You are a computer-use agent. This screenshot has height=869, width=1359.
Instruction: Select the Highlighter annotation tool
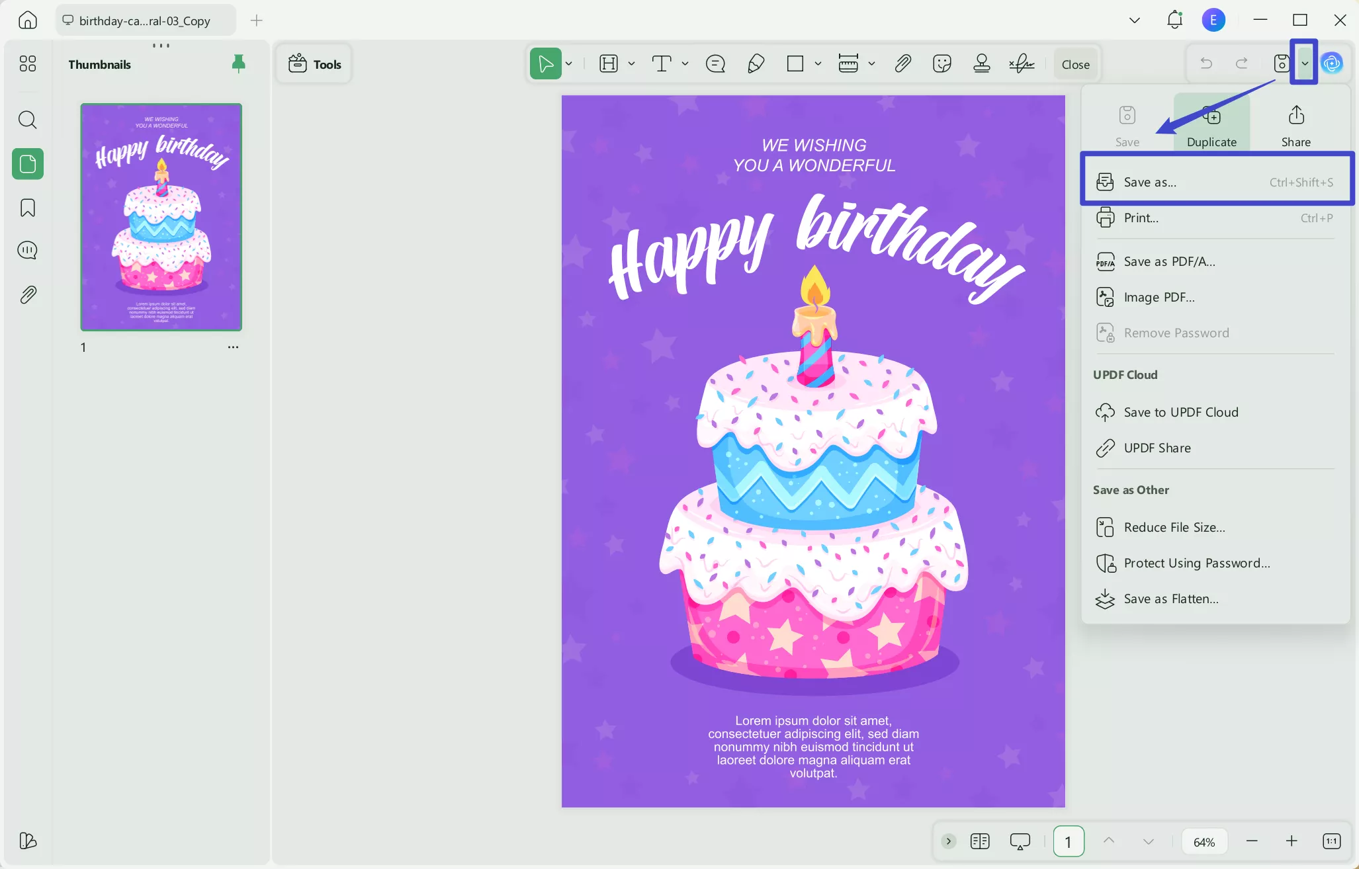pos(756,63)
